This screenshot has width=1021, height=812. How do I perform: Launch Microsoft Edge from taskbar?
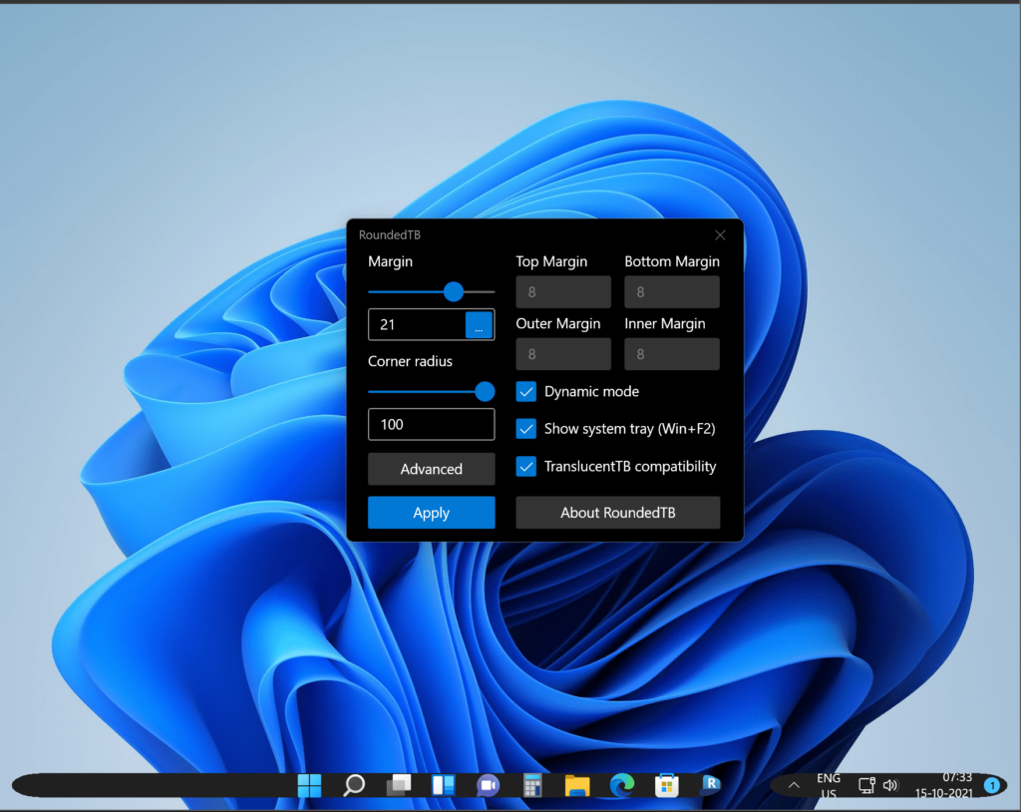click(622, 785)
